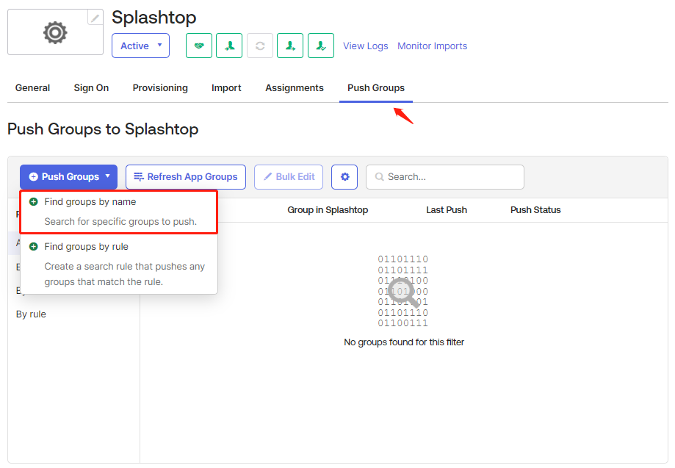Click the assign user icon beside the handshake
675x468 pixels.
(229, 46)
